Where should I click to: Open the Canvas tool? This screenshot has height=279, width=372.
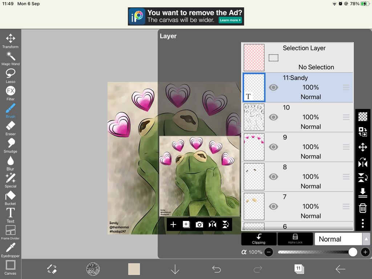coord(11,267)
